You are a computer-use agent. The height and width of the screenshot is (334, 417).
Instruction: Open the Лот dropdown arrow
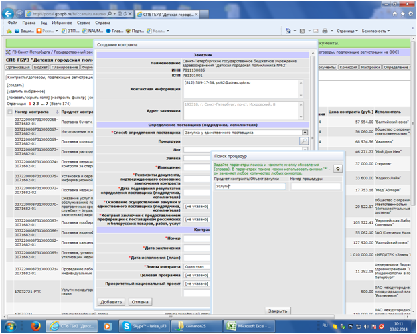click(305, 149)
